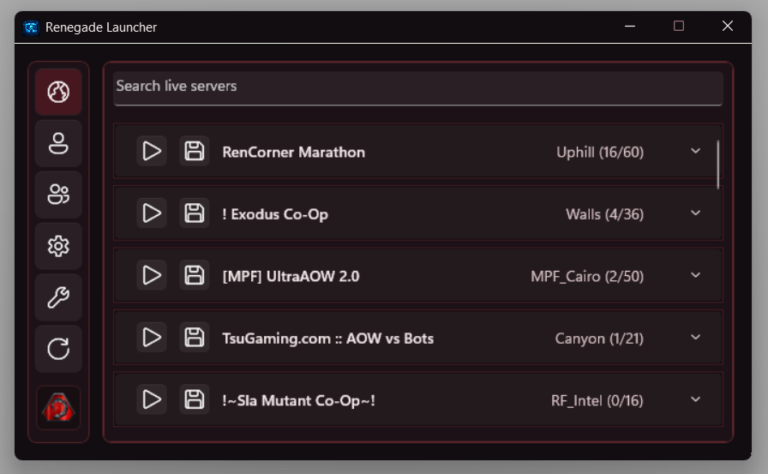
Task: Close the Renegade Launcher window
Action: click(728, 26)
